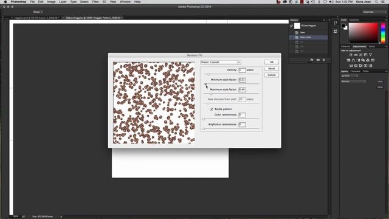Screen dimensions: 389x219
Task: Add a Levels adjustment layer
Action: click(x=356, y=55)
